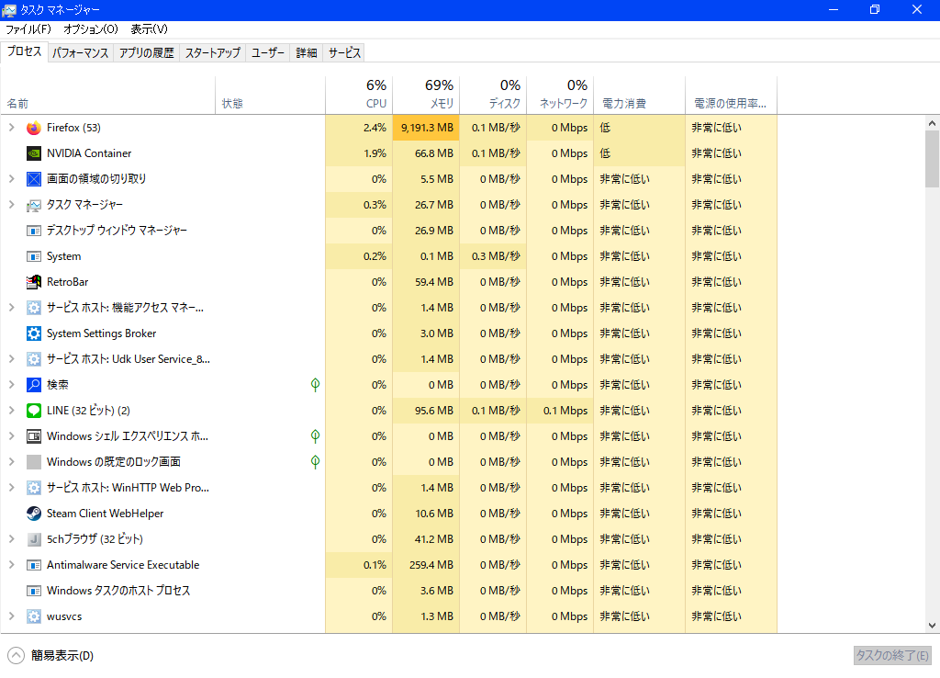Click the LINE app icon
Viewport: 940px width, 678px height.
[x=34, y=411]
